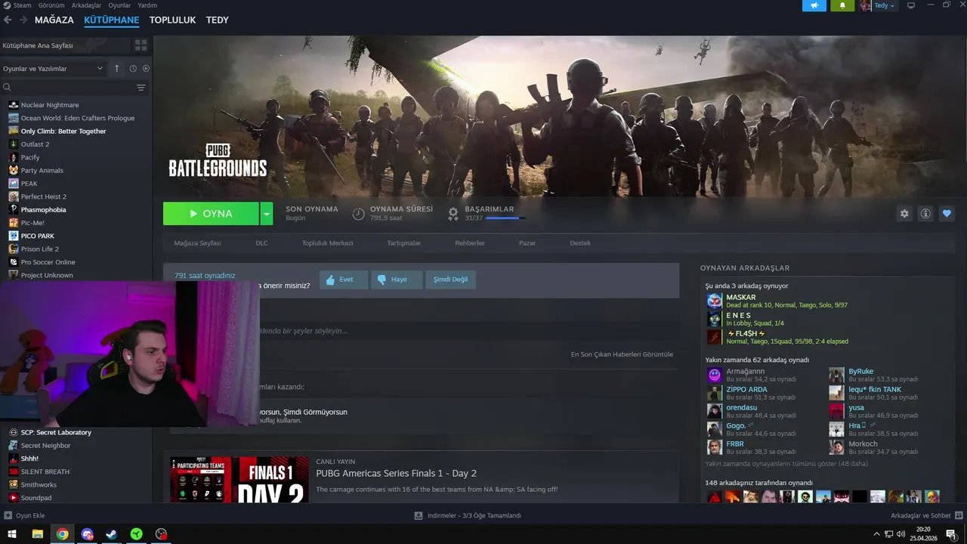Click the achievements progress bar
The width and height of the screenshot is (967, 544).
click(505, 218)
